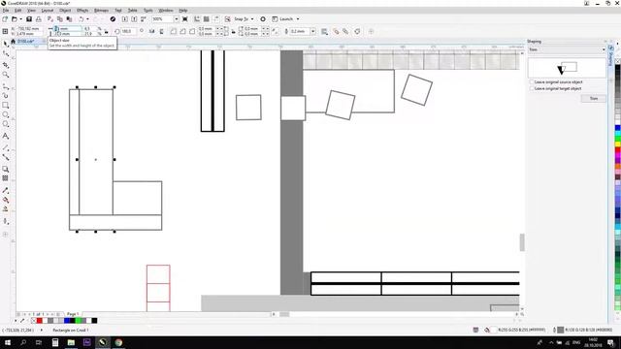Select the Drop Shadow tool
Image resolution: width=621 pixels, height=349 pixels.
(x=6, y=169)
